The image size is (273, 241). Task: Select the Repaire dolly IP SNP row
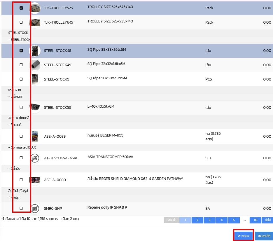[21, 208]
